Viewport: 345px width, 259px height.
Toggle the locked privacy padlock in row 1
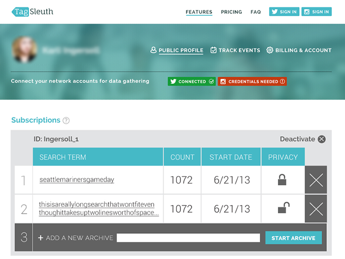point(282,180)
